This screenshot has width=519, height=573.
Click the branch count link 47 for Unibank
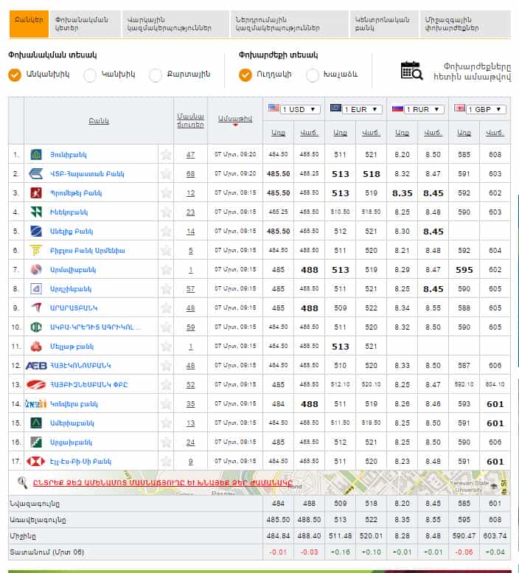click(x=190, y=155)
